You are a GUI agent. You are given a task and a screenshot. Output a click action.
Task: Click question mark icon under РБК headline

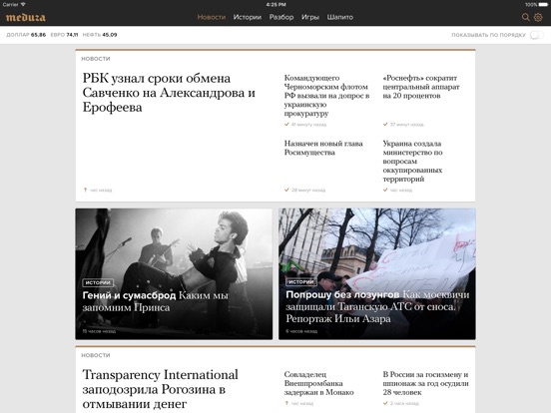(x=85, y=190)
